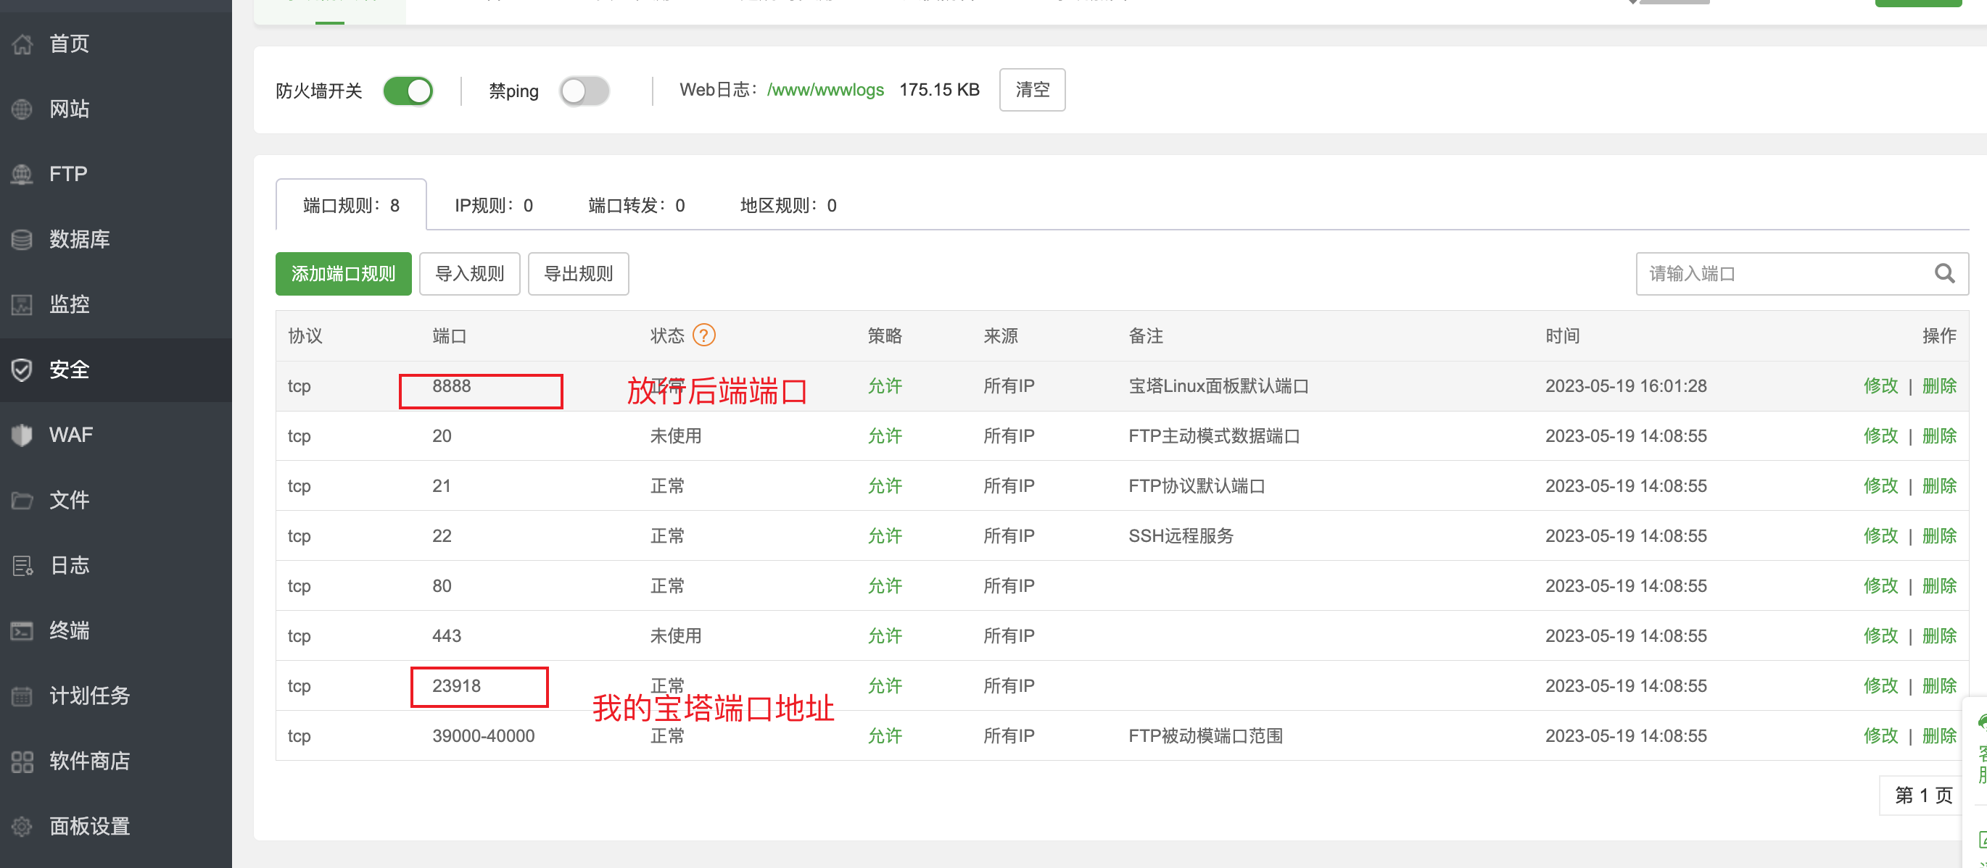Click 删除 for port 80 row
1987x868 pixels.
coord(1939,586)
